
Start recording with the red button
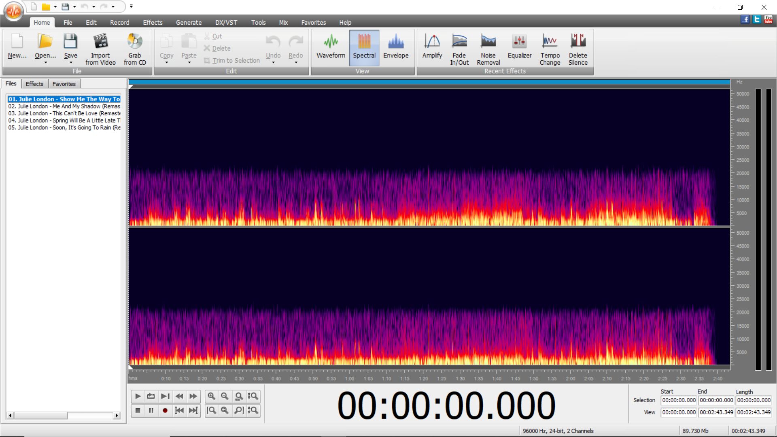pos(165,410)
